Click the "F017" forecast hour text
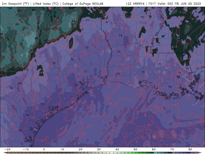The image size is (205, 154). click(152, 4)
